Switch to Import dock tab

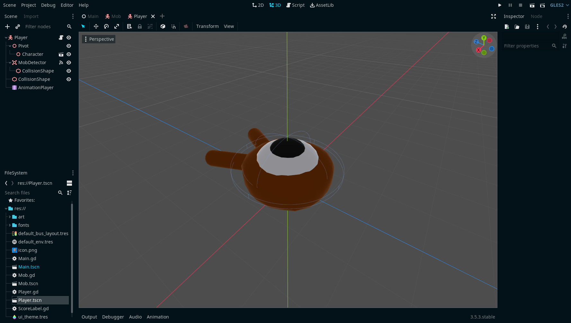pos(31,16)
